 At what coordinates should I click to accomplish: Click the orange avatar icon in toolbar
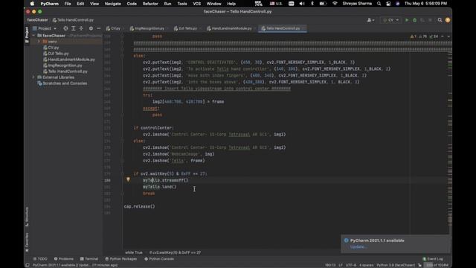click(448, 20)
